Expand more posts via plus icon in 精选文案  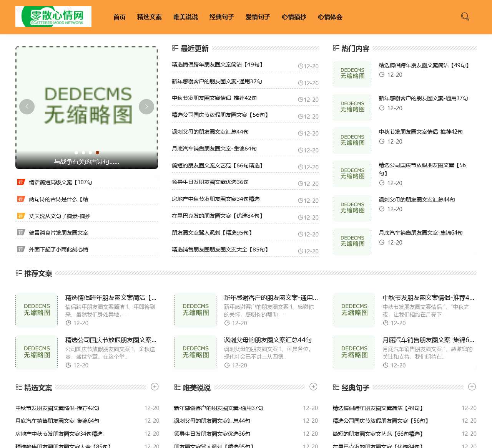coord(155,387)
